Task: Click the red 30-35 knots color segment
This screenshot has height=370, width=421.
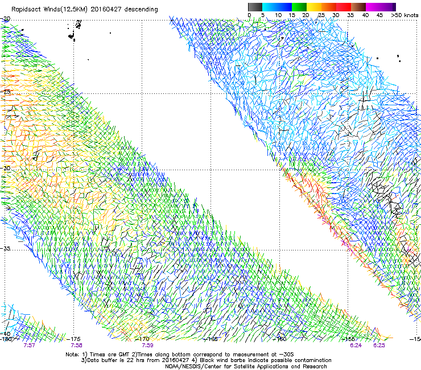Action: (x=344, y=7)
